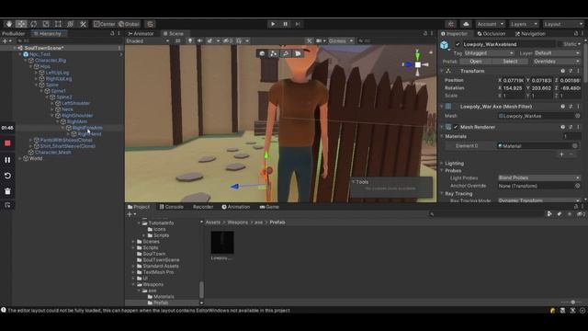588x331 pixels.
Task: Open Light Probes Blend Probes dropdown
Action: coord(539,177)
